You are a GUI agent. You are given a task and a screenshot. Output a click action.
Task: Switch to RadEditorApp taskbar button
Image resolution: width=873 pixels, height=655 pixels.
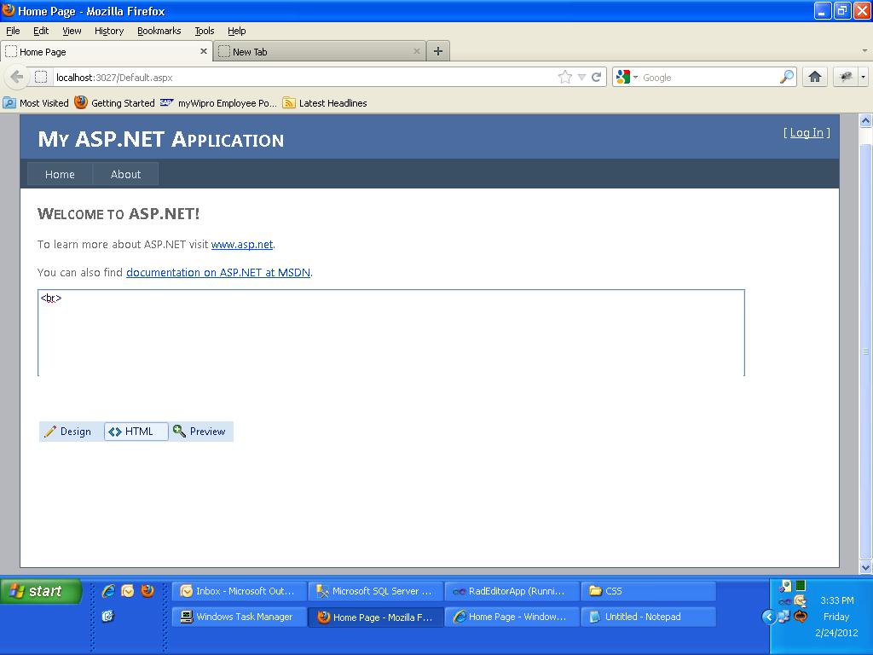[512, 591]
